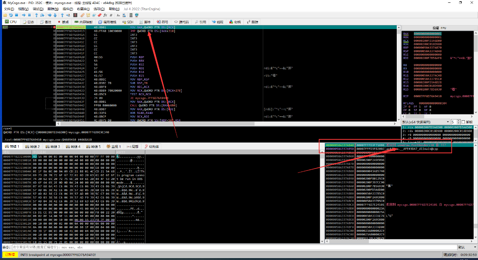This screenshot has width=478, height=260.
Task: Toggle breakpoint at address 00007FF6D76A9430
Action: [54, 86]
